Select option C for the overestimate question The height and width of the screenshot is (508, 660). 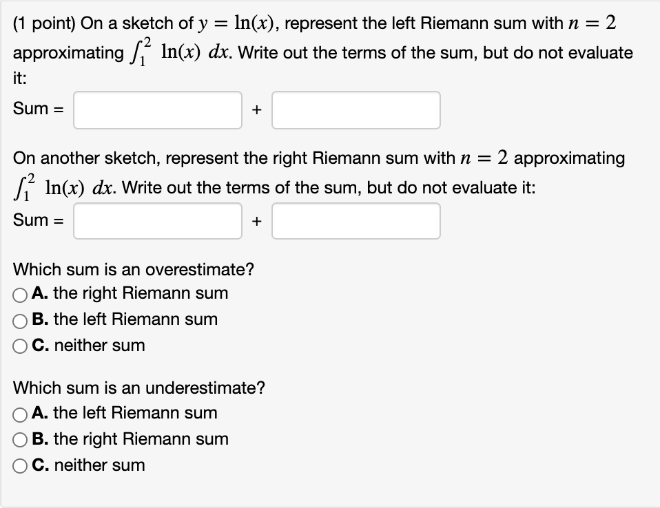tap(19, 346)
